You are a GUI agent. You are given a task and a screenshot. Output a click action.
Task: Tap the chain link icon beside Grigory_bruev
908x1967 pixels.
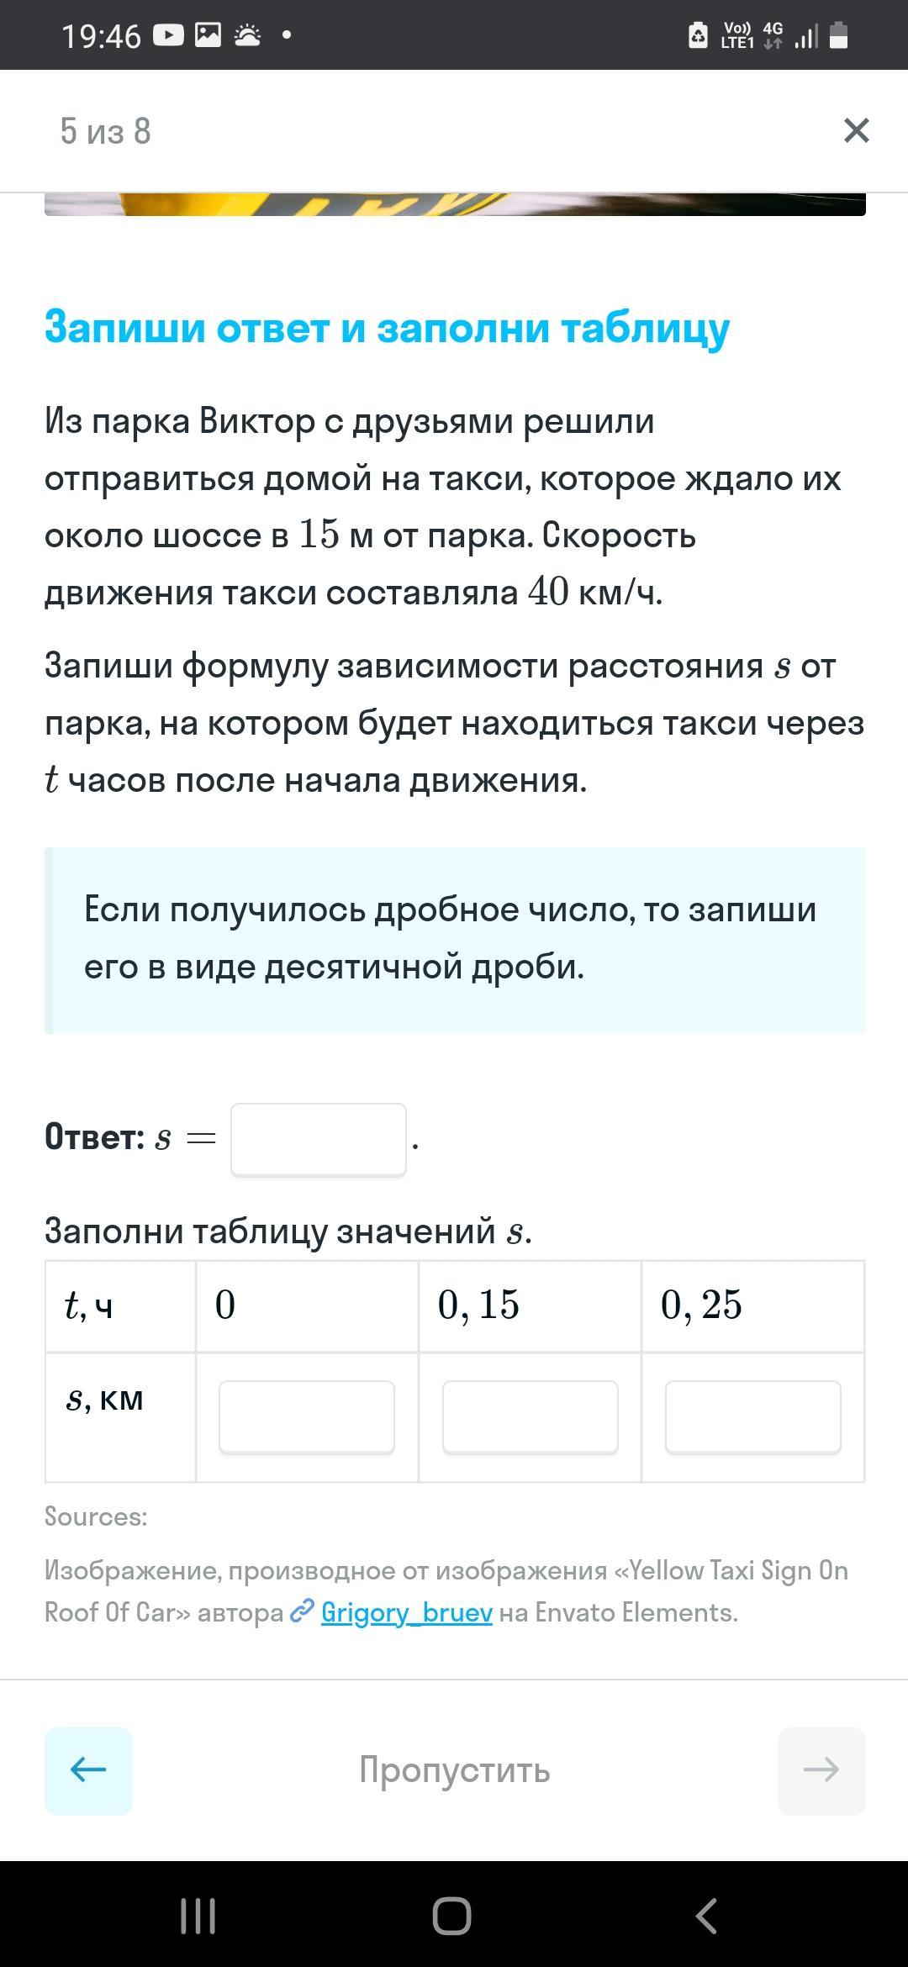301,1612
